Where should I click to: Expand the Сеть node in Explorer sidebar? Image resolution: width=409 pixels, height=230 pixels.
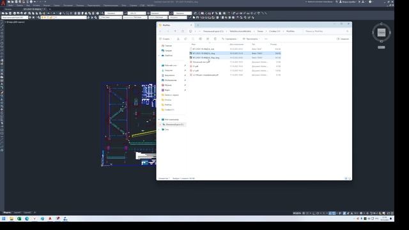click(159, 129)
